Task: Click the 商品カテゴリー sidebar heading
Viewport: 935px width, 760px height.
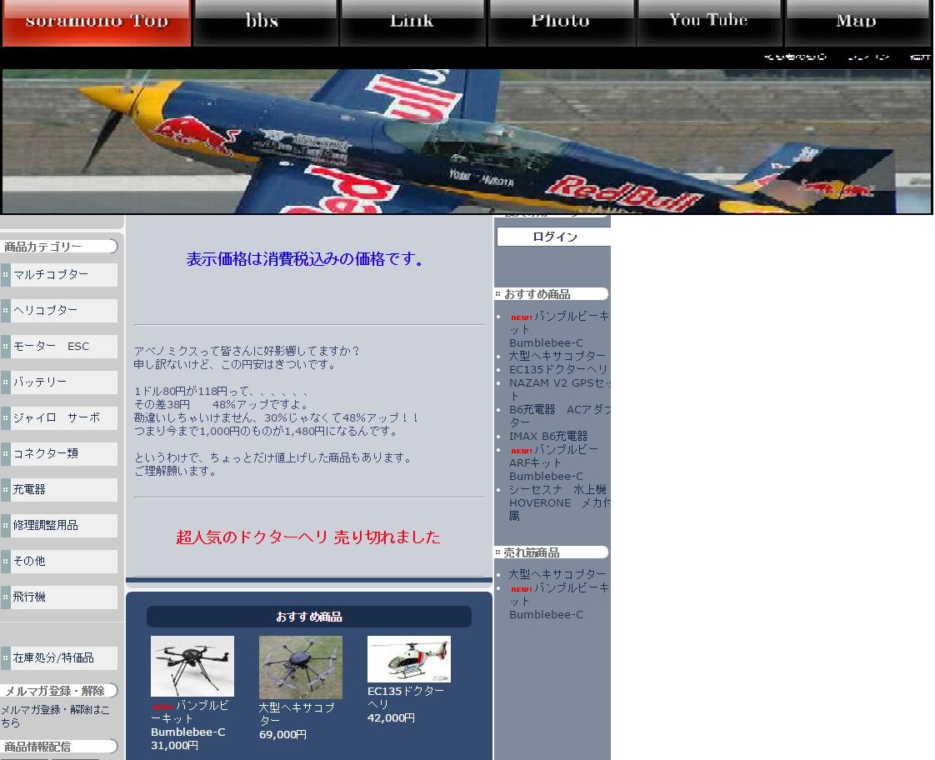Action: (x=59, y=246)
